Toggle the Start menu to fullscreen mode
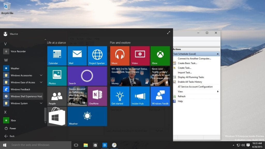265x149 pixels. tap(168, 33)
